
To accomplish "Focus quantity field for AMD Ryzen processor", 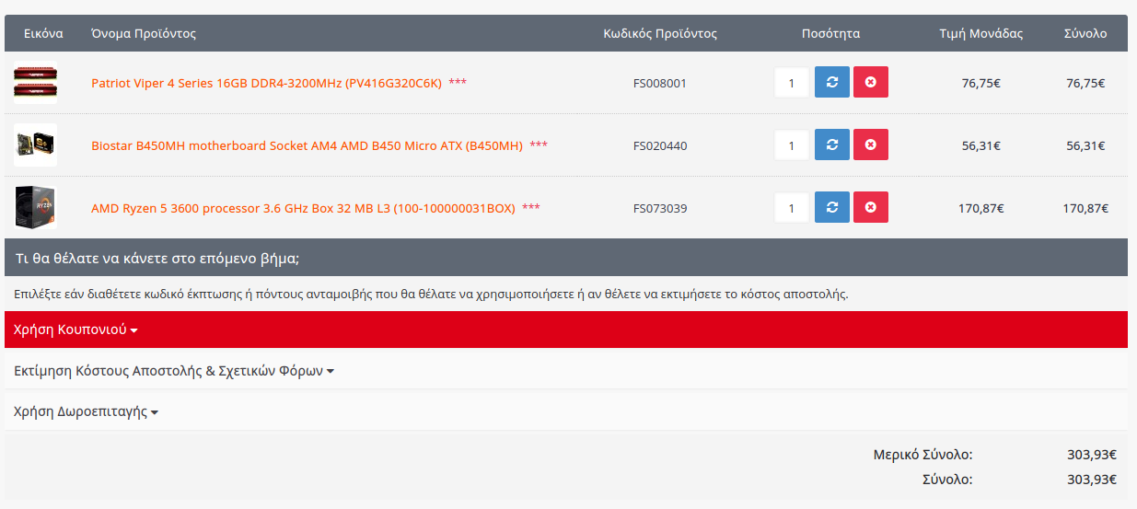I will 792,208.
